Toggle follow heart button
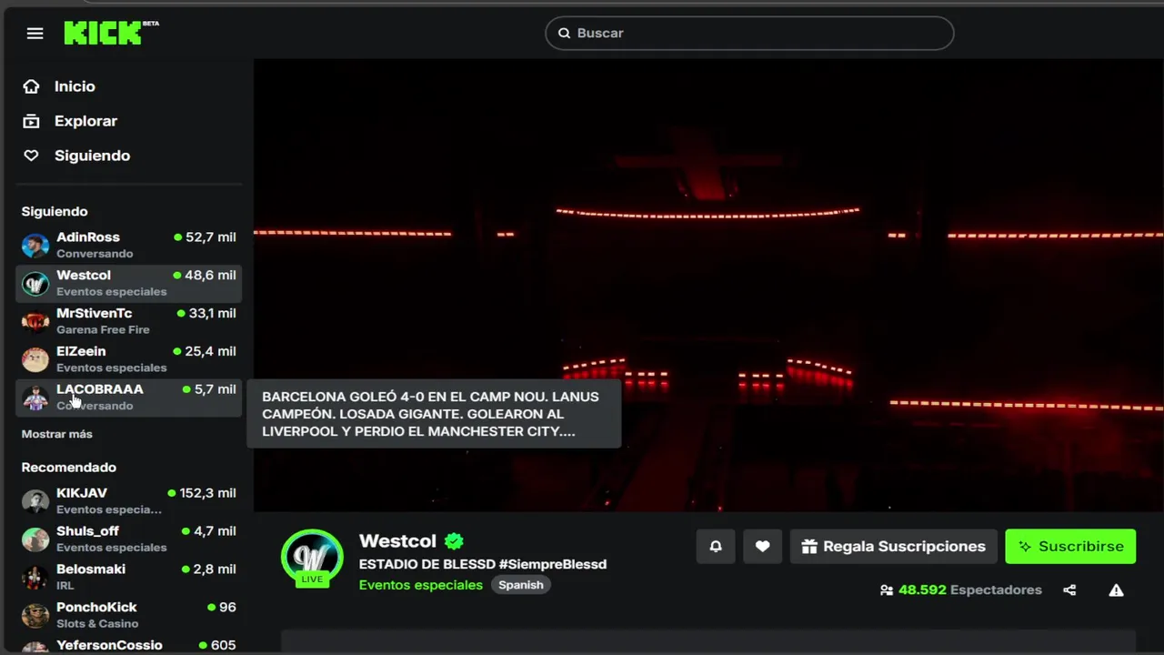 tap(762, 547)
